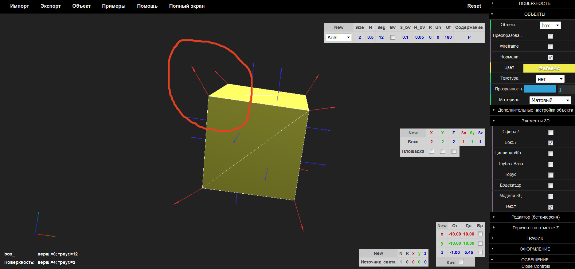
Task: Click Close Controls at panel bottom
Action: 535,266
